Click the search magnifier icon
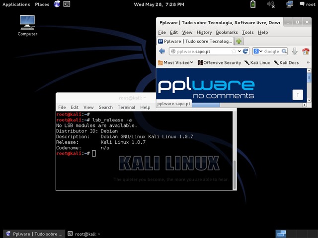Screen dimensions: 318x238 [284, 51]
